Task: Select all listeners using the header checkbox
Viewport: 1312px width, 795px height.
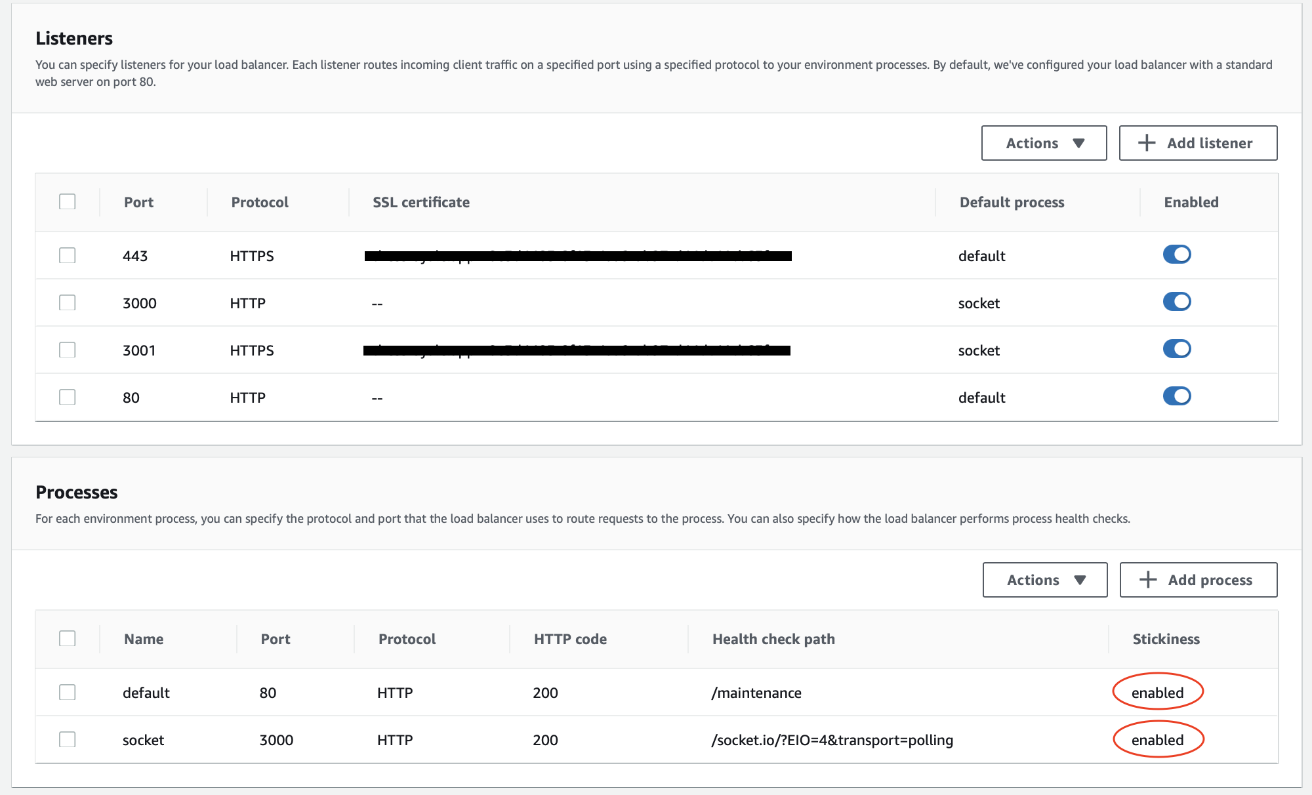Action: (68, 201)
